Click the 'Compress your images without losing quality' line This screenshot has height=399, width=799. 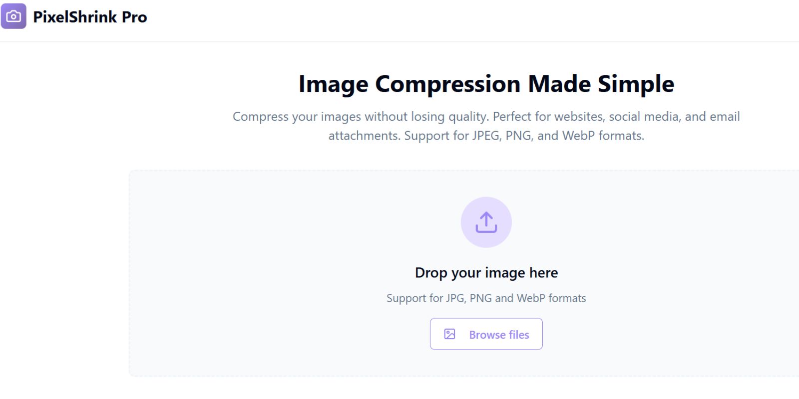click(361, 117)
